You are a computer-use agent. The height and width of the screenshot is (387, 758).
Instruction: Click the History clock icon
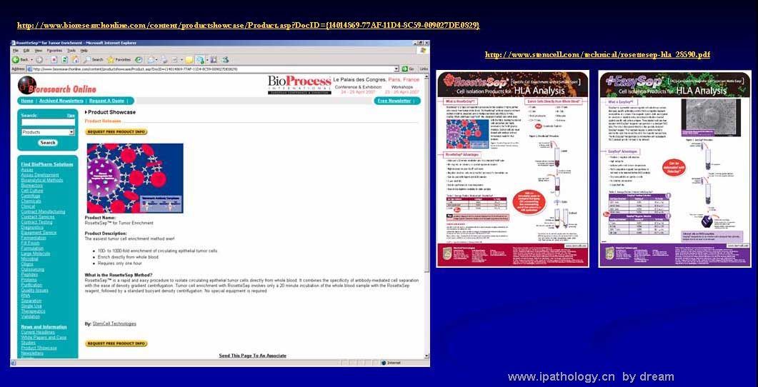coord(139,60)
